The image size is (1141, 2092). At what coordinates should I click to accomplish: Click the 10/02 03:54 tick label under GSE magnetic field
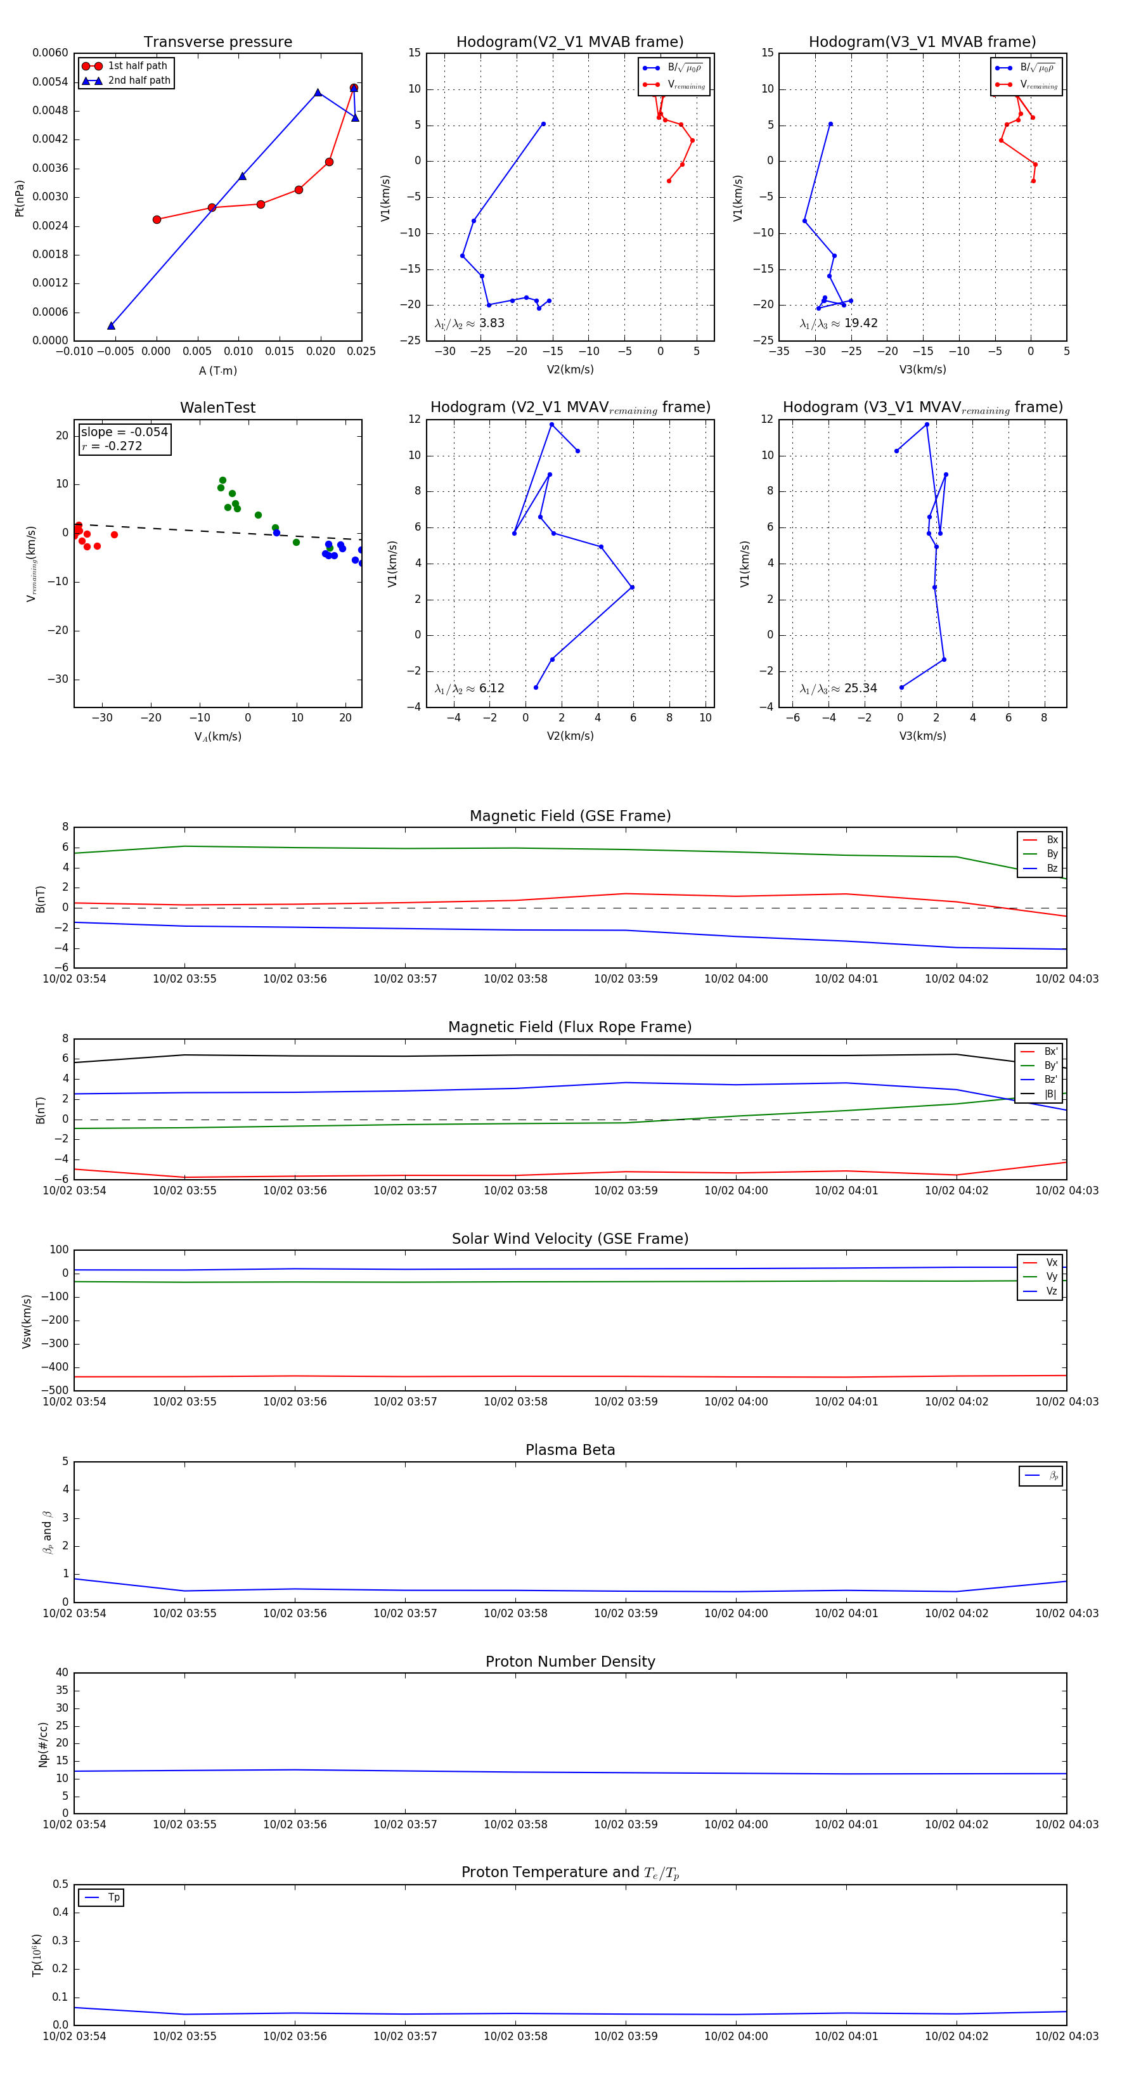(x=74, y=979)
